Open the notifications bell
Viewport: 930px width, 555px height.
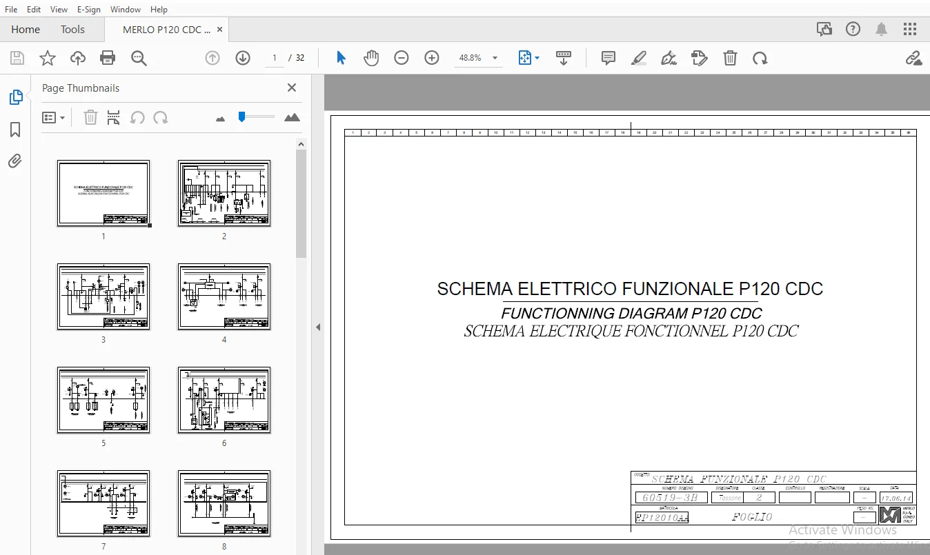882,29
